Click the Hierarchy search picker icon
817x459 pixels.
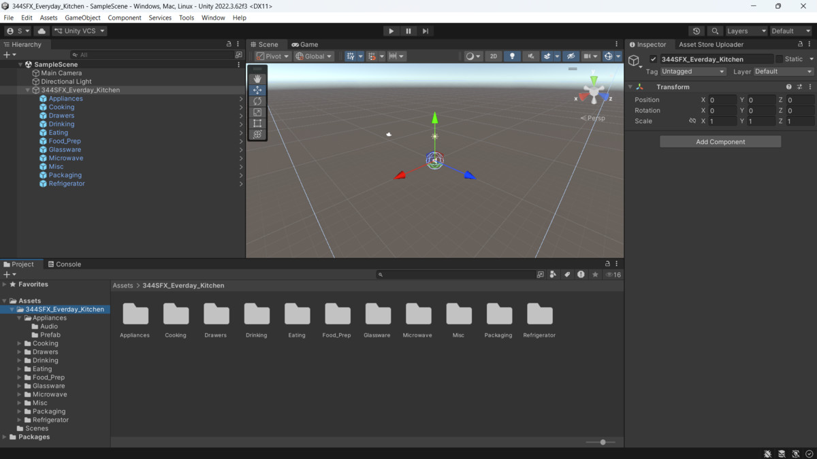[x=238, y=54]
